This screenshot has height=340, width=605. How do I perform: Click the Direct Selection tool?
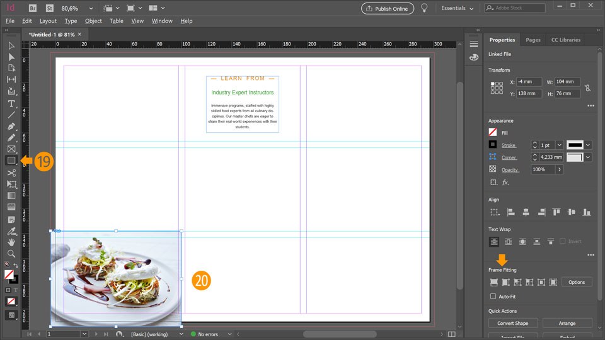pyautogui.click(x=11, y=57)
